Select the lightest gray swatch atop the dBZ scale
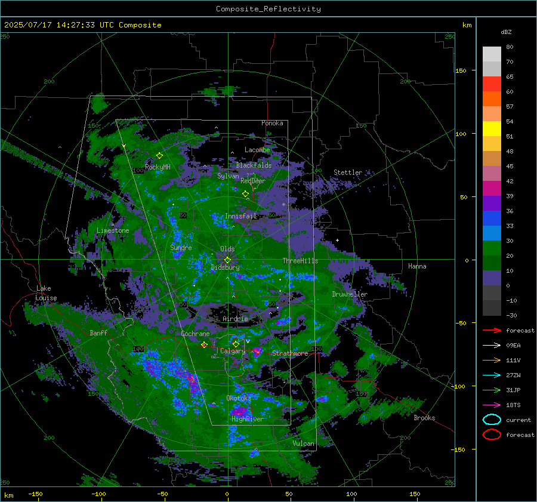 492,54
